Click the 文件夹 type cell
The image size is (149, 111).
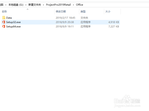click(84, 18)
